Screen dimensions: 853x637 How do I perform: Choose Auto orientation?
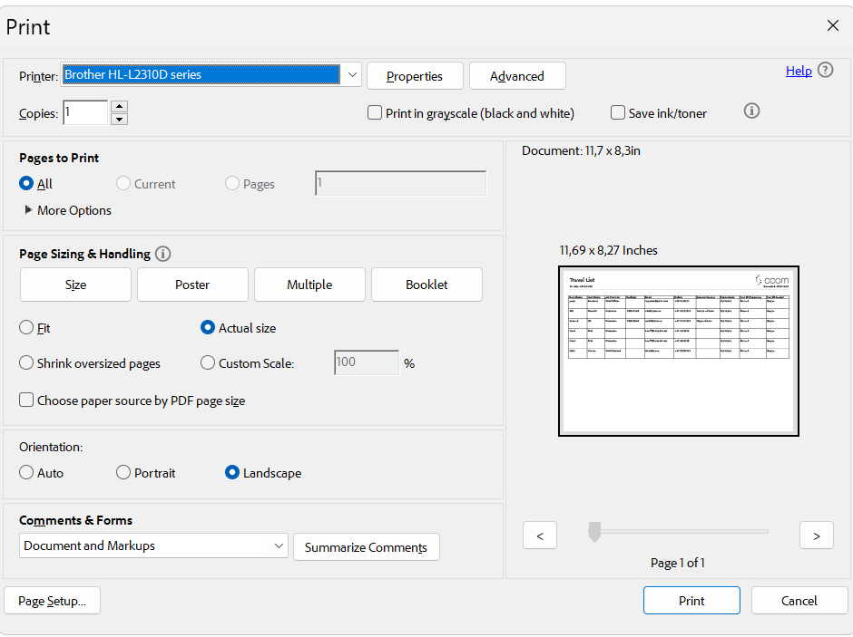click(x=26, y=472)
